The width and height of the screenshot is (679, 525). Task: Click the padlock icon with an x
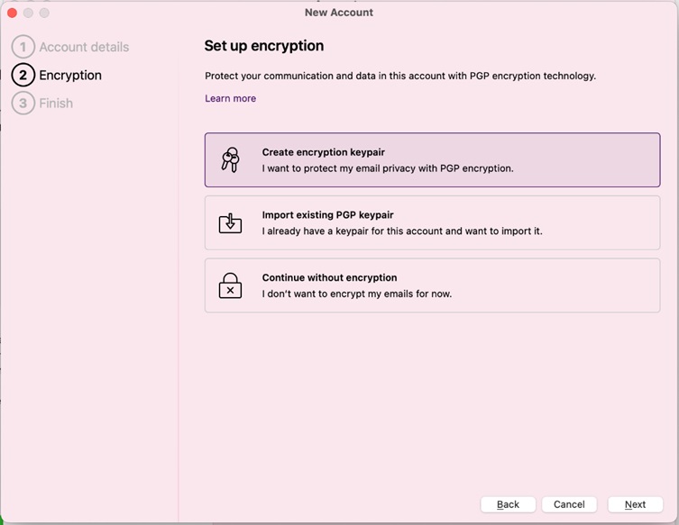click(x=230, y=286)
